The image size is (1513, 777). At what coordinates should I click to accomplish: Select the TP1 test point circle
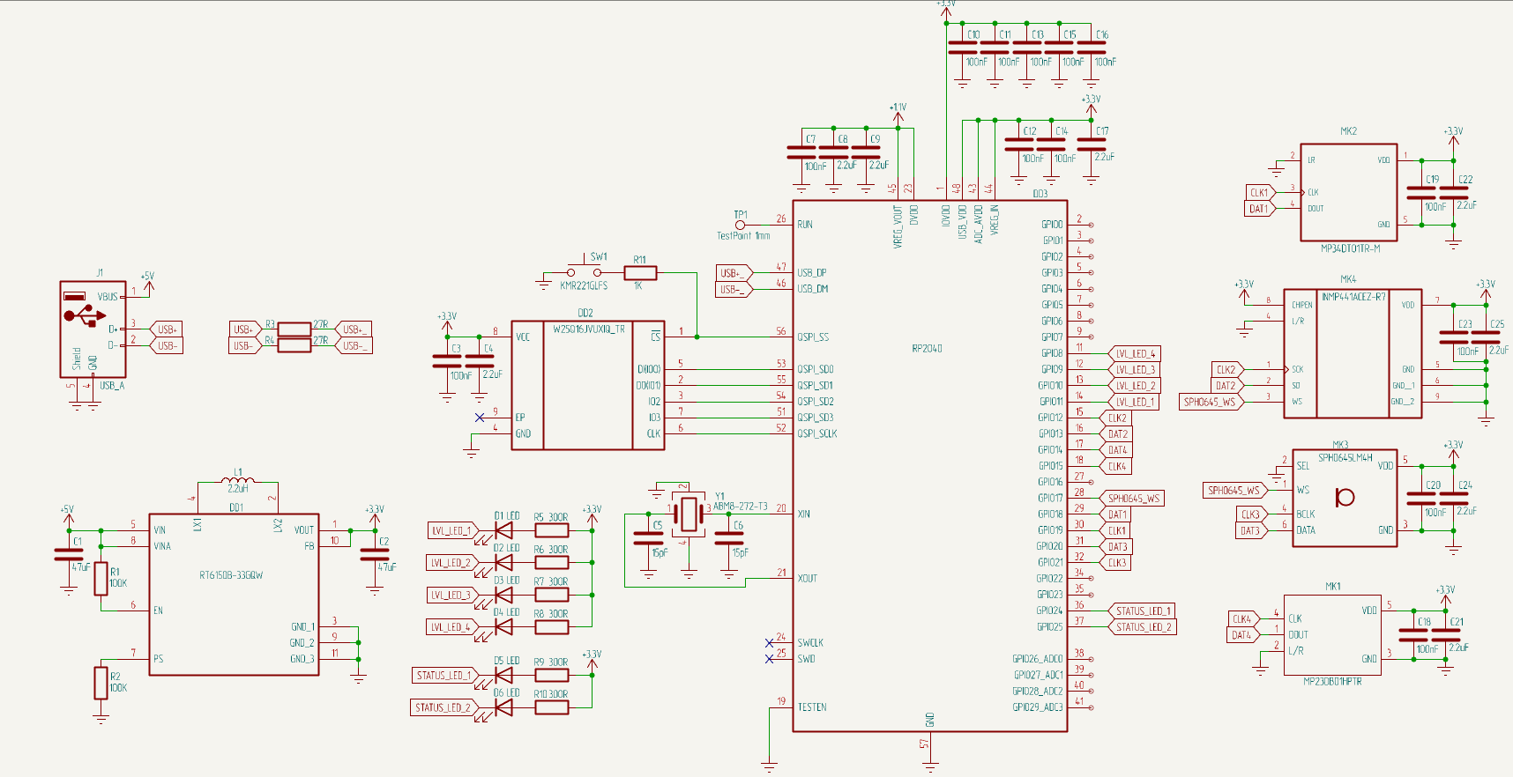click(x=740, y=226)
